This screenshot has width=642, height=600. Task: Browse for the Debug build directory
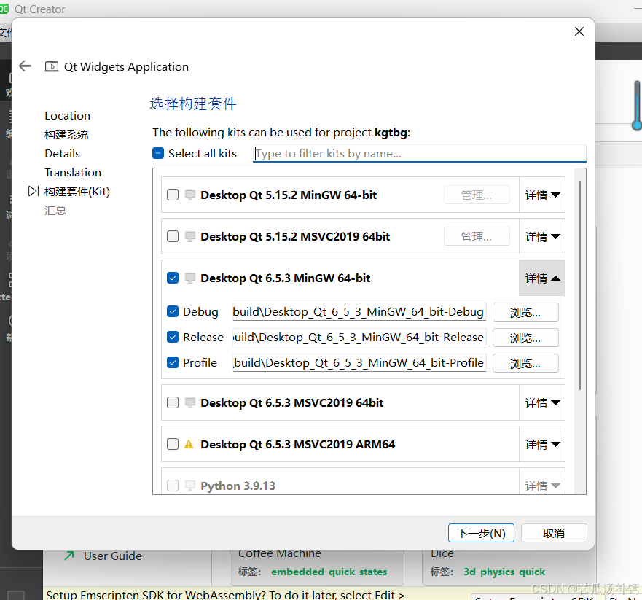pos(525,313)
